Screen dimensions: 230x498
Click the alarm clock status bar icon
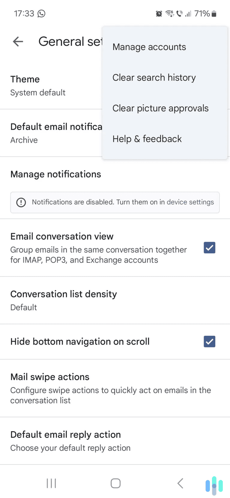(158, 13)
